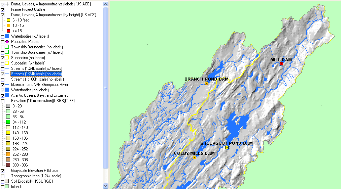Uncheck Subbasins (no labels) layer checkbox
Screen dimensions: 341x189
coord(3,58)
